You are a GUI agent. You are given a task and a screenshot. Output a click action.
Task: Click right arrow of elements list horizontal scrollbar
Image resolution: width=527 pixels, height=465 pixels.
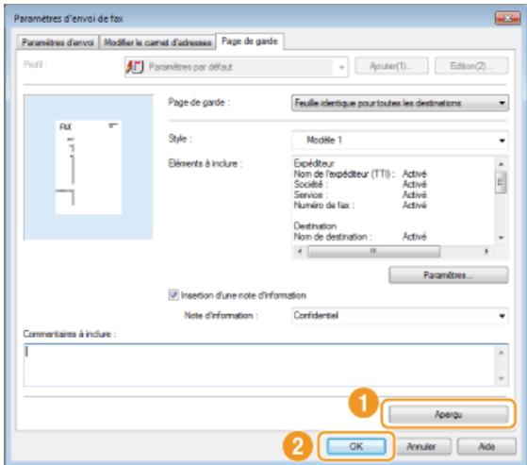point(486,251)
